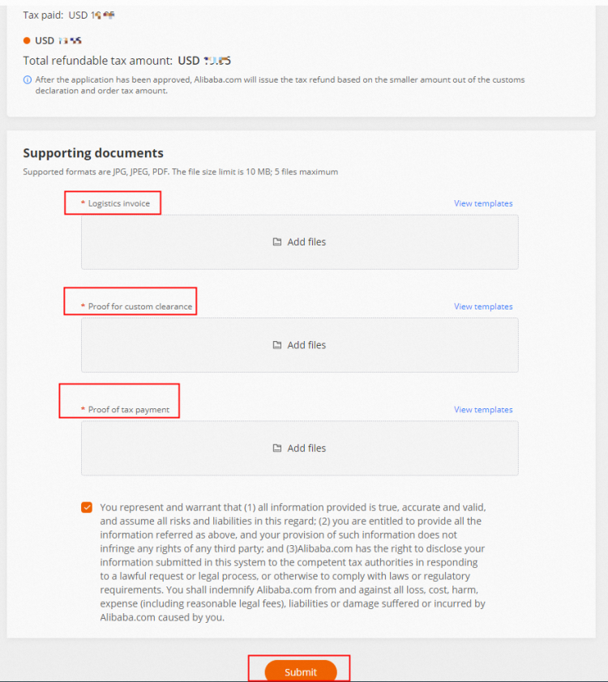Click the represent and warrant agreement paragraph
608x682 pixels.
(x=292, y=561)
